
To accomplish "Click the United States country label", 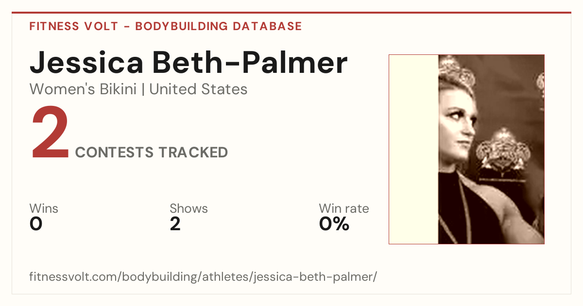I will coord(198,89).
